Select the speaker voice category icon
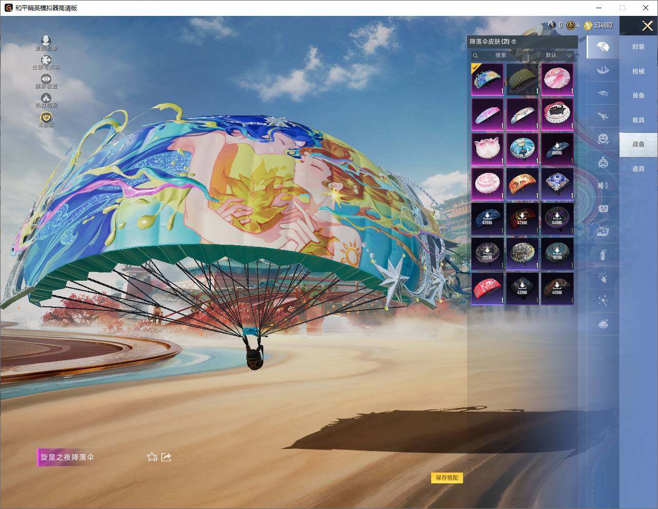658x509 pixels. coord(603,185)
